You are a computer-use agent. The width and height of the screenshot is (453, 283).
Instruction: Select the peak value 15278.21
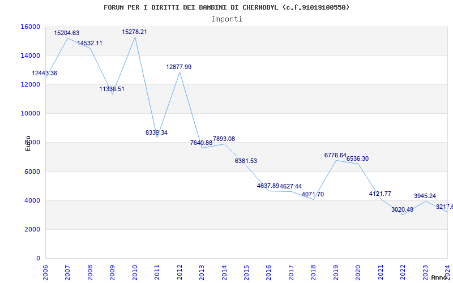click(x=134, y=32)
